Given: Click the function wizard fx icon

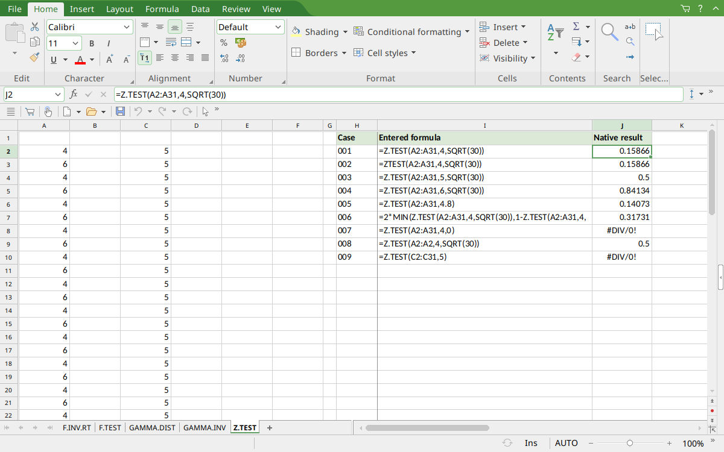Looking at the screenshot, I should (x=74, y=94).
